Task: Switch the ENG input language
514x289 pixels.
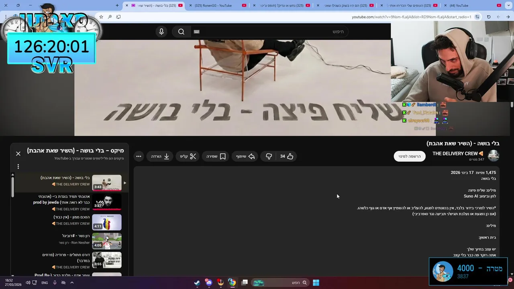Action: coord(45,283)
